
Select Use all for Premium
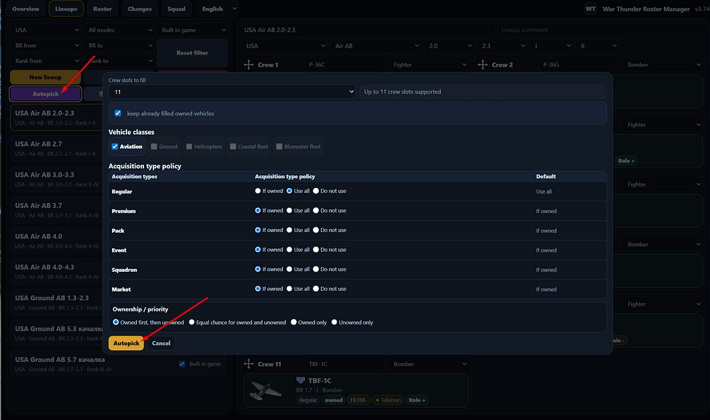pos(290,211)
